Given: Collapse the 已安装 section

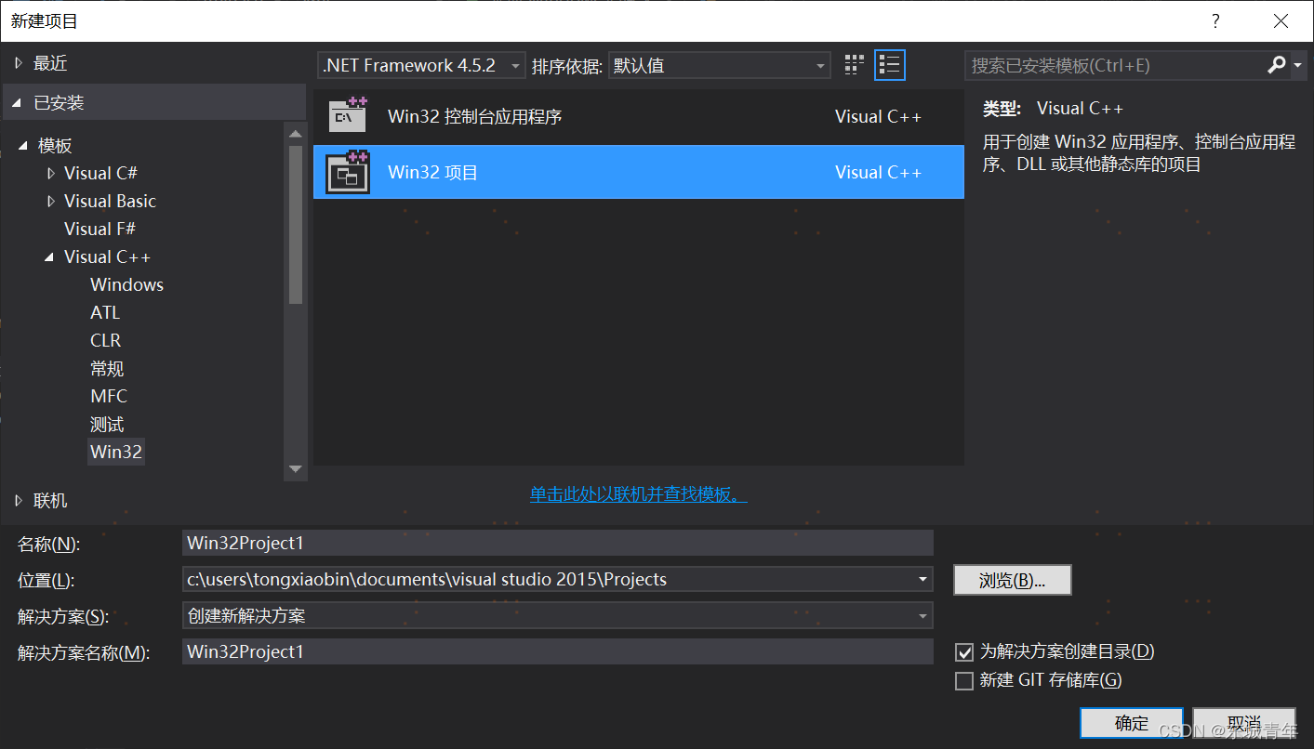Looking at the screenshot, I should pos(18,103).
